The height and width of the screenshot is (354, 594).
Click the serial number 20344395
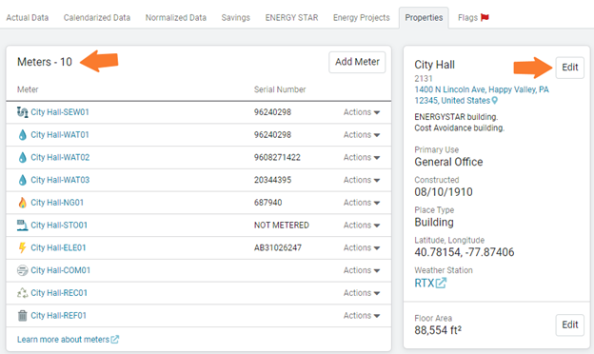pyautogui.click(x=273, y=180)
